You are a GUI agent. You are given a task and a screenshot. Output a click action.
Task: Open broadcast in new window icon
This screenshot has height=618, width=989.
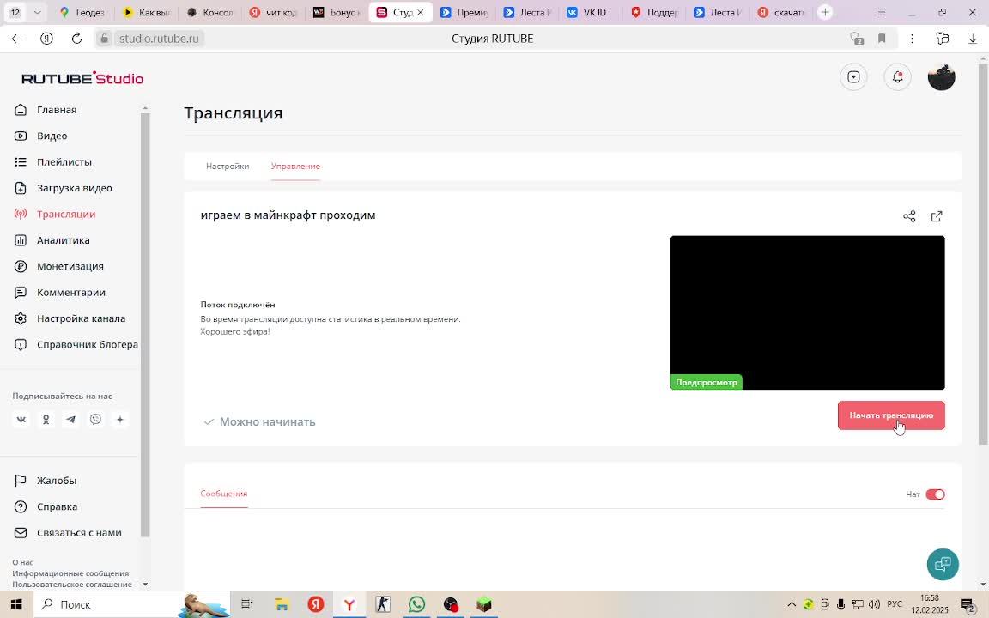[x=937, y=216]
